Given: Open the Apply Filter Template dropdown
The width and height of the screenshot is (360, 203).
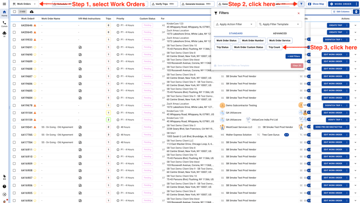Looking at the screenshot, I should coord(279,24).
